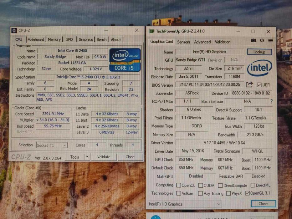Click the Instructions list MMX, SSE text
The height and width of the screenshot is (219, 292).
[x=88, y=97]
